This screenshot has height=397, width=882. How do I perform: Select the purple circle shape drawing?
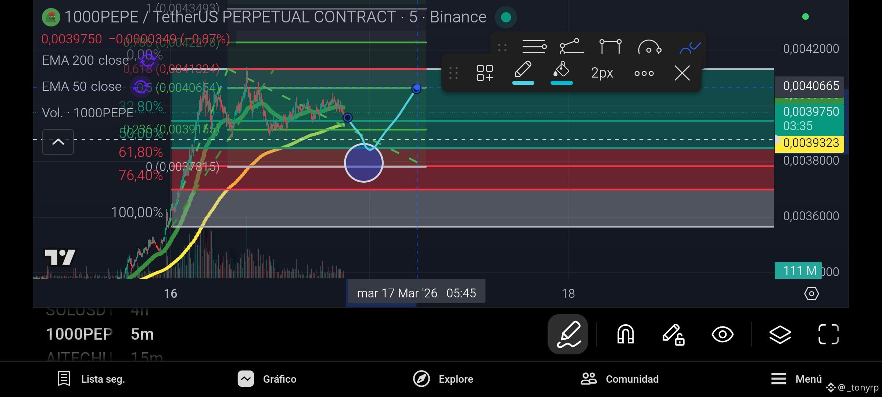coord(364,163)
